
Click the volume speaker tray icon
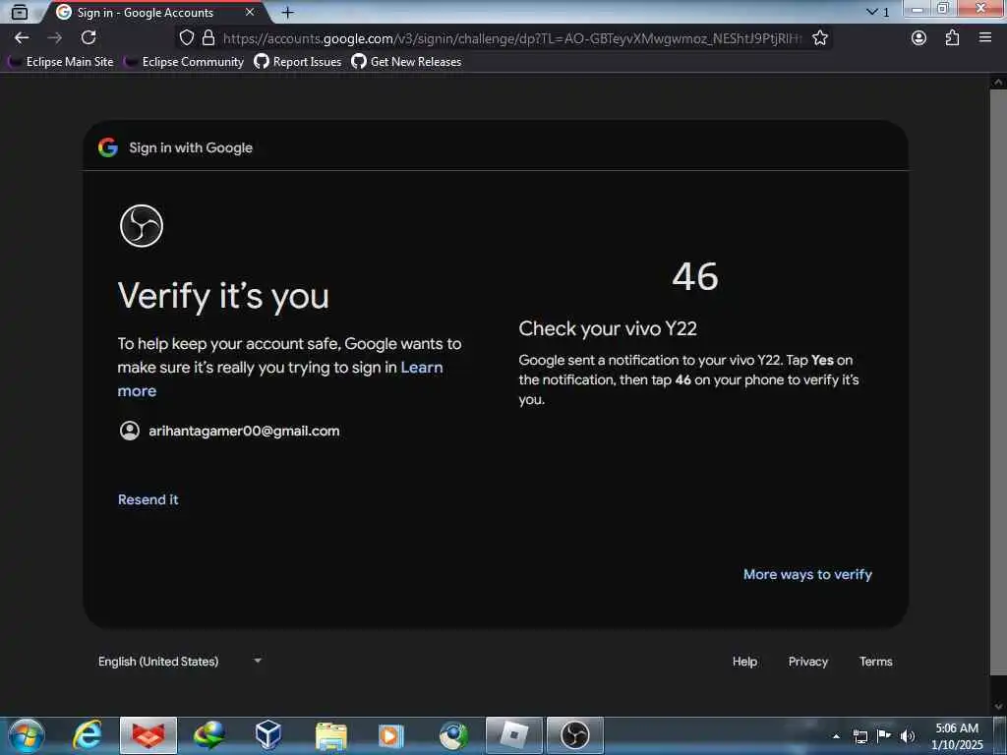[x=908, y=736]
